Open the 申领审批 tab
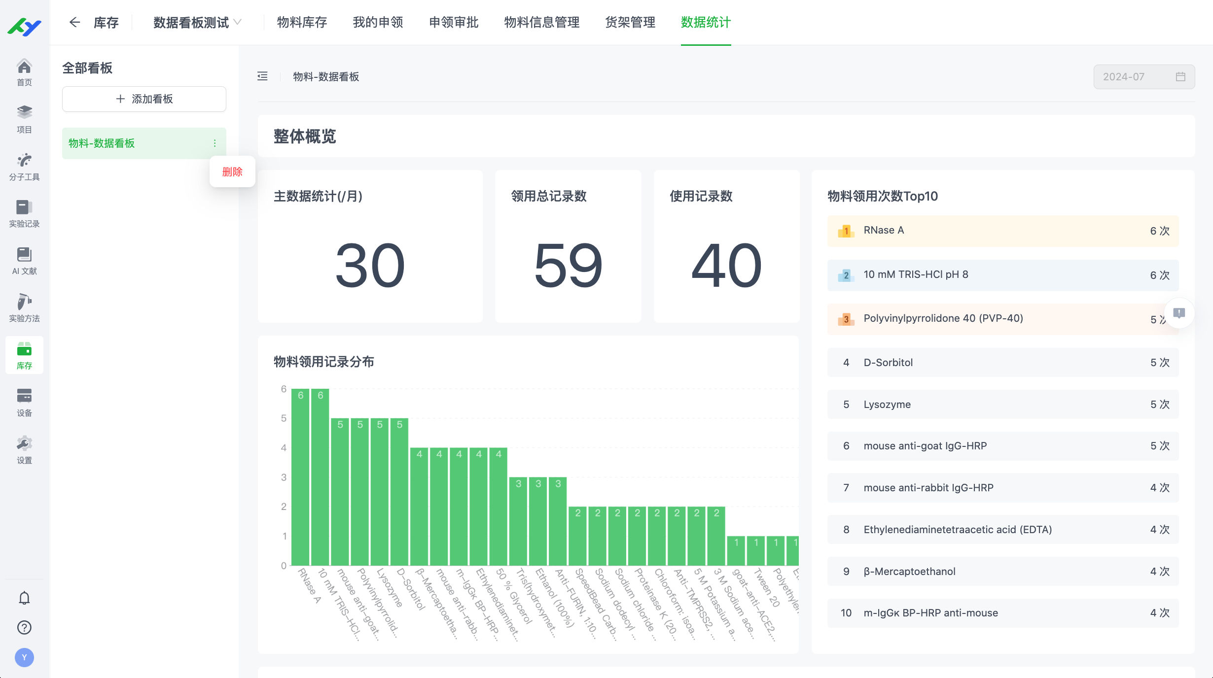Image resolution: width=1213 pixels, height=678 pixels. [x=453, y=22]
